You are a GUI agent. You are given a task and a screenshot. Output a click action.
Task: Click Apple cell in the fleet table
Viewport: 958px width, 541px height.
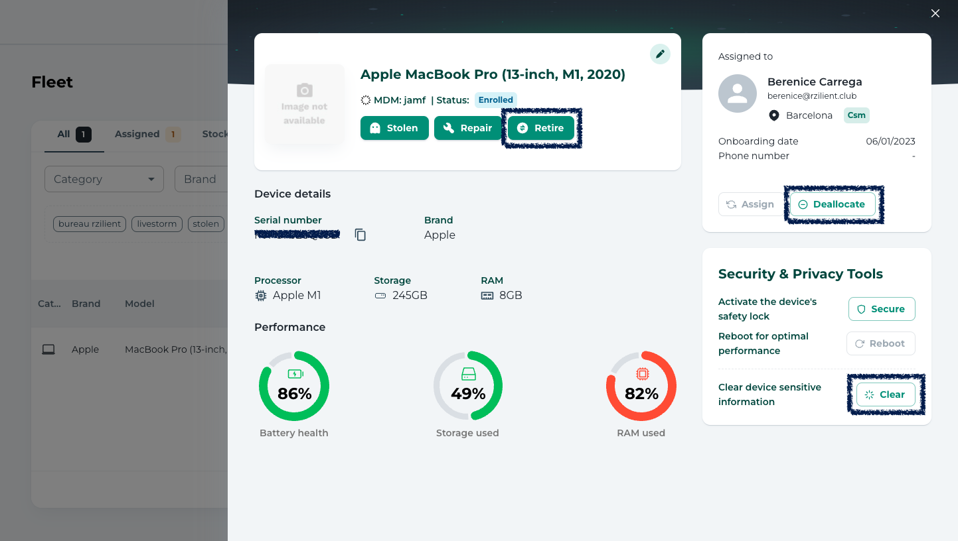85,349
